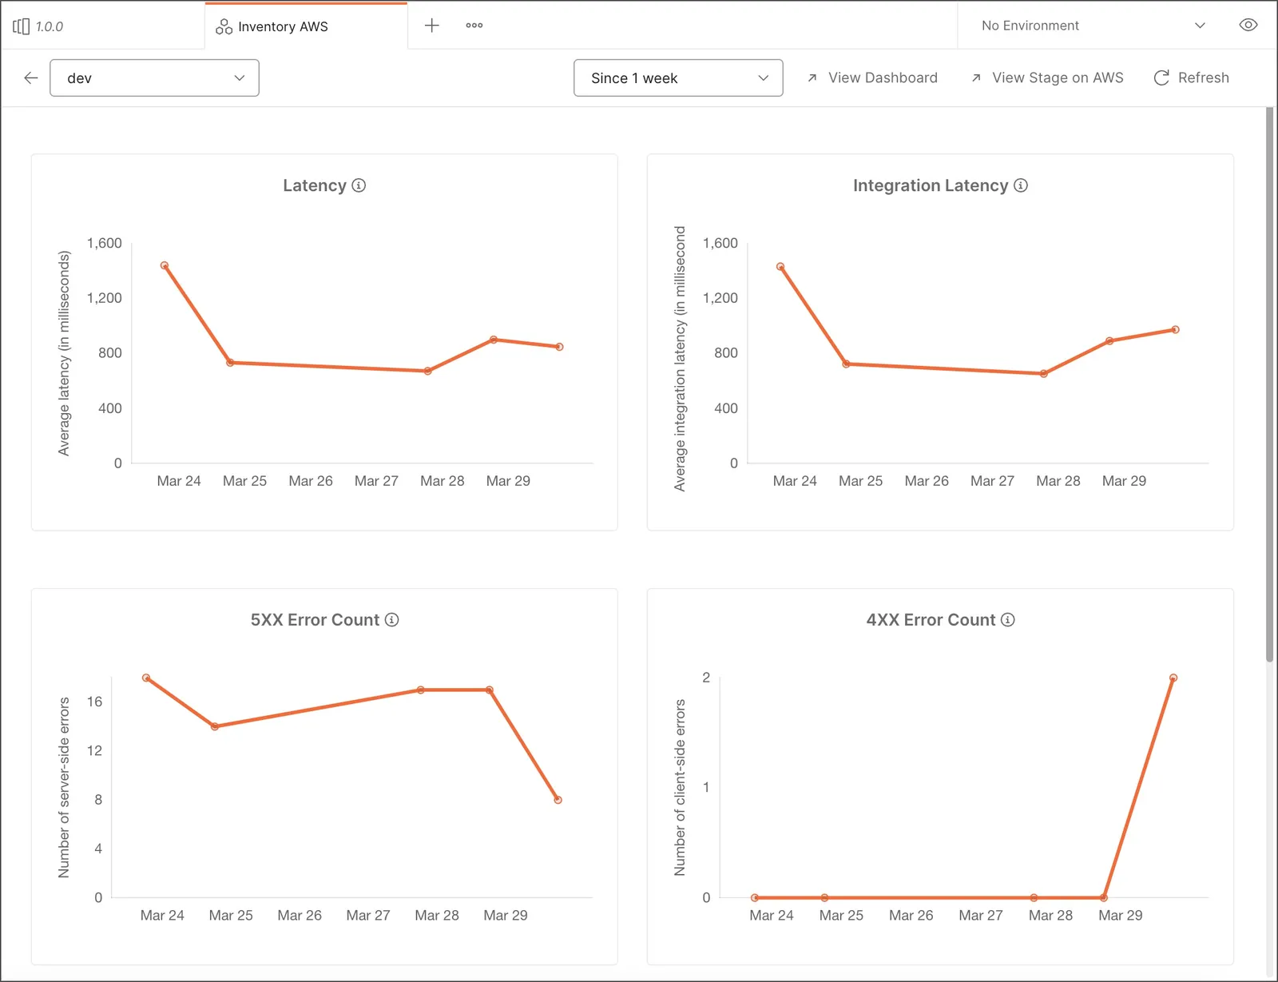Click Mar 26 label on 4XX Error chart
The height and width of the screenshot is (982, 1278).
(911, 916)
